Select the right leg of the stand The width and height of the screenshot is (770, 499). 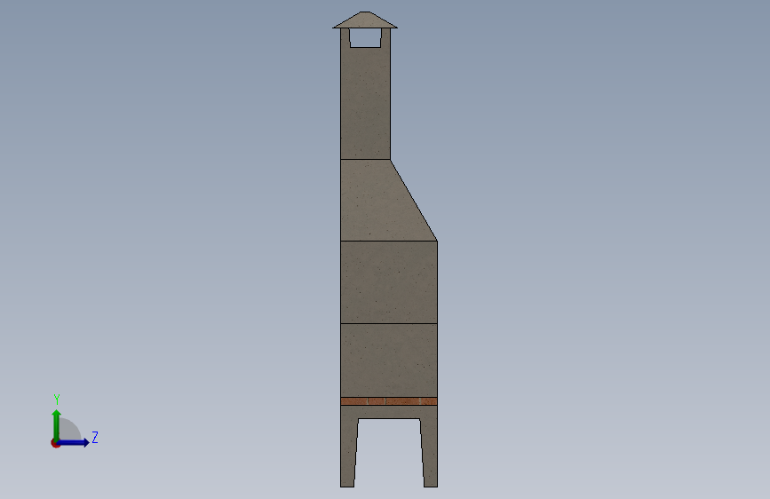point(430,452)
